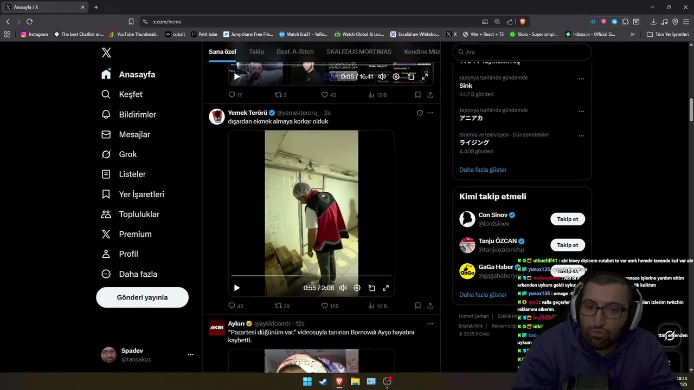The image size is (694, 390).
Task: Open Keşfet explore page
Action: (122, 94)
